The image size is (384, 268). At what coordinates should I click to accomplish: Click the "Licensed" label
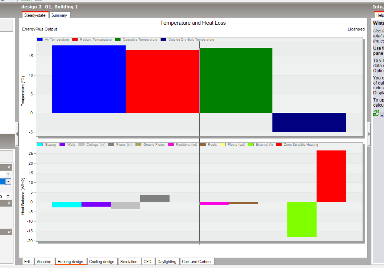[356, 29]
